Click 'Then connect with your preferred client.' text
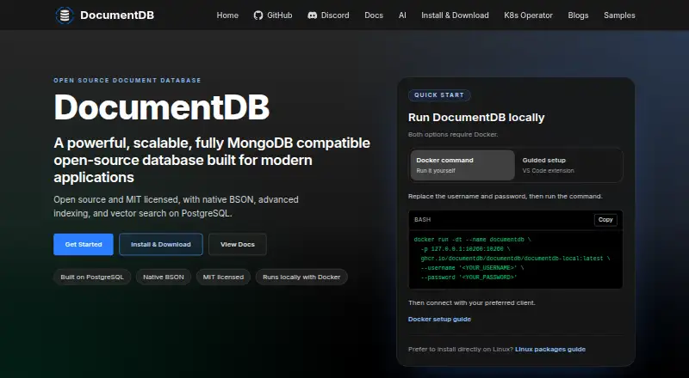Image resolution: width=689 pixels, height=378 pixels. (x=472, y=303)
